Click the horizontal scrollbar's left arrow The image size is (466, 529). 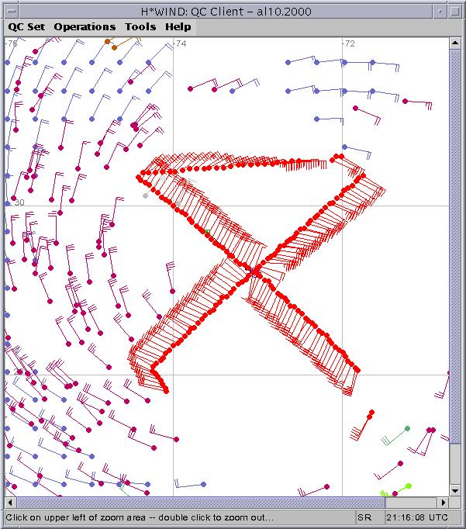click(9, 503)
